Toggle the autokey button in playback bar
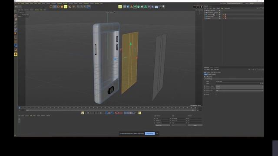Screen dimensions: 278x156 tap(119, 113)
